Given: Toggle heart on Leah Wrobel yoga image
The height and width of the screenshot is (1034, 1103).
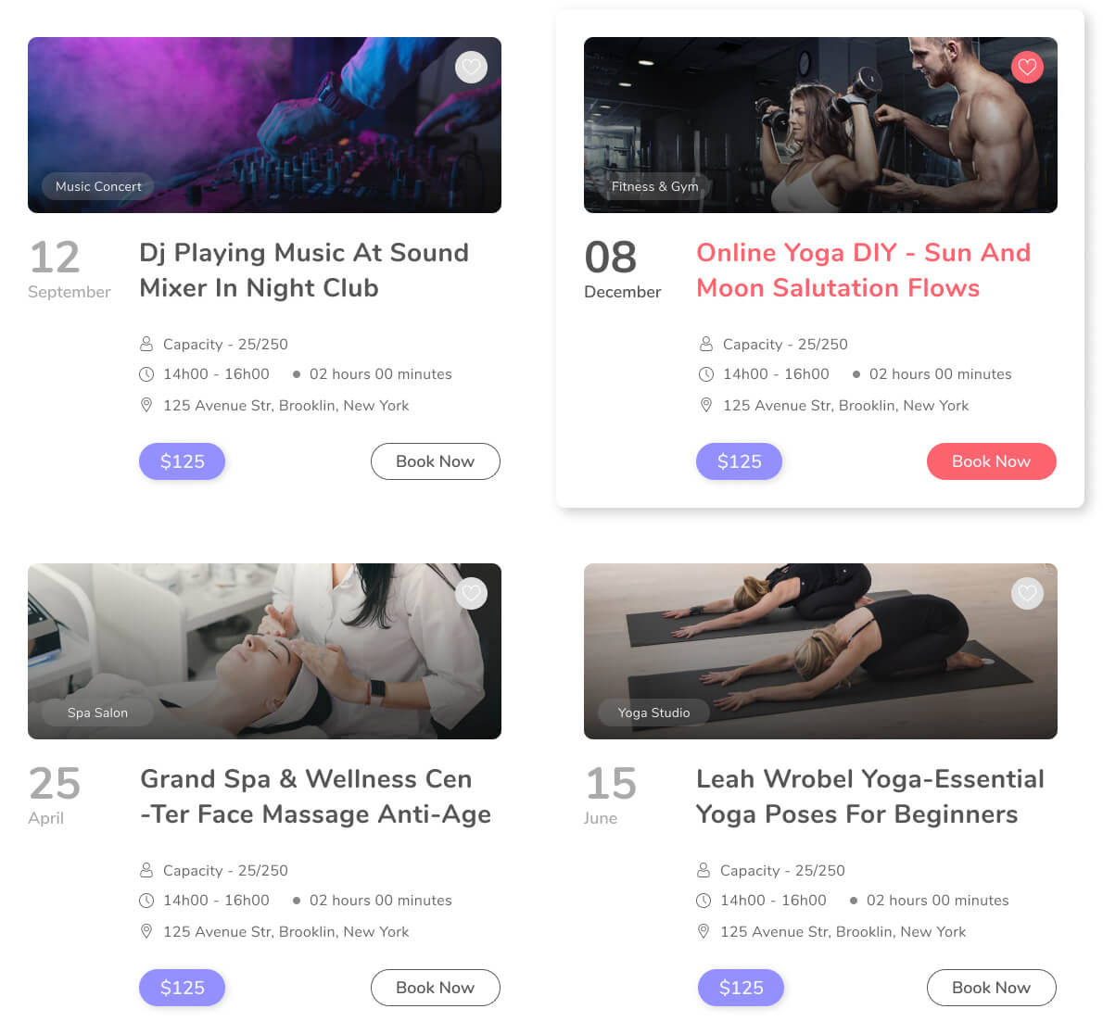Looking at the screenshot, I should point(1027,594).
